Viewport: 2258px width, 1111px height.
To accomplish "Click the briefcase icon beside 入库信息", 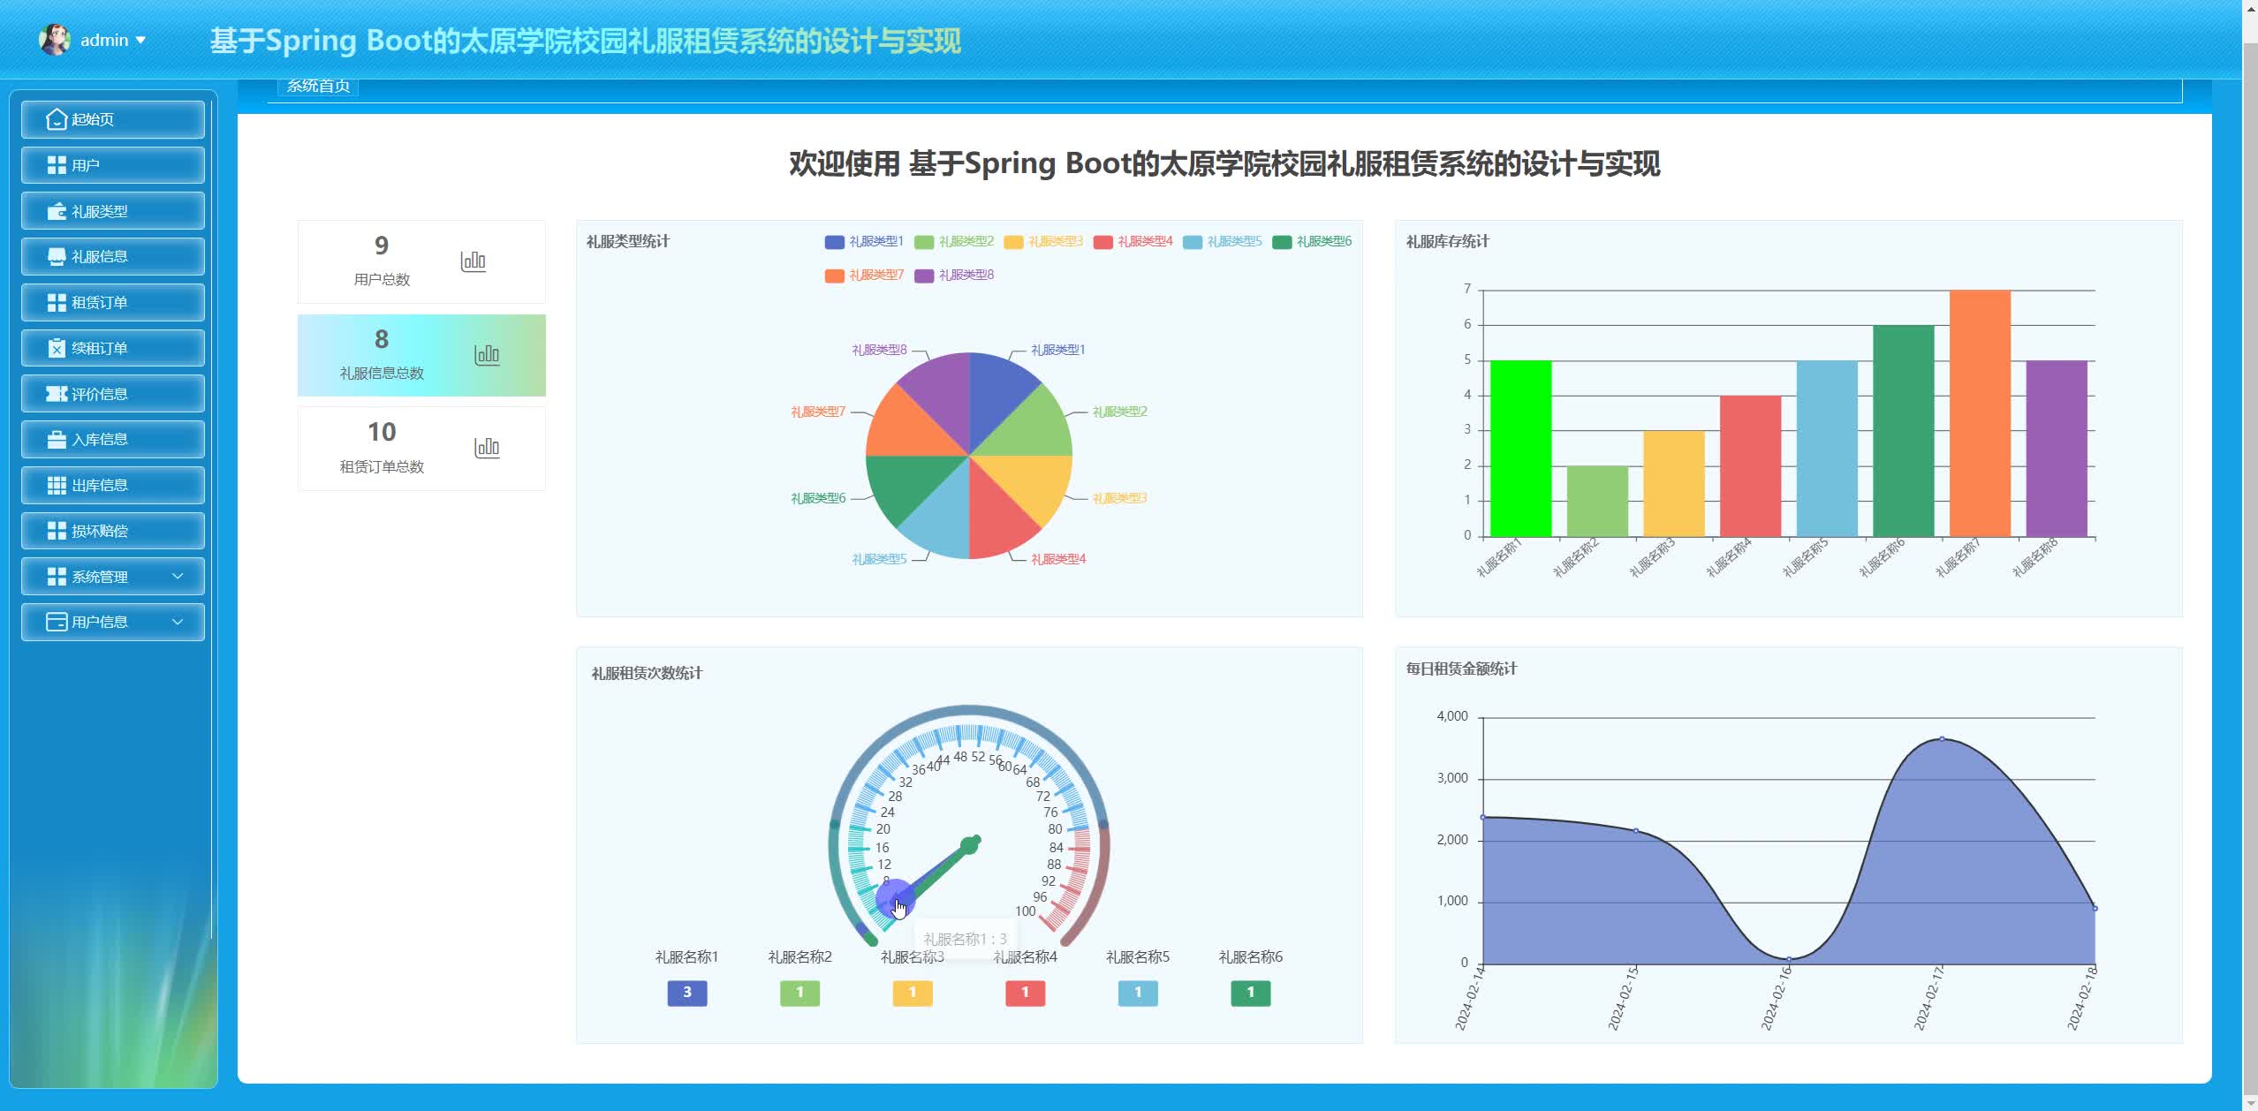I will [57, 440].
